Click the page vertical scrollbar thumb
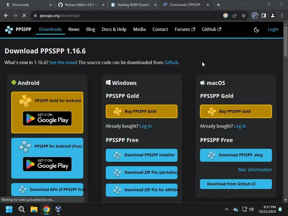 click(x=285, y=41)
